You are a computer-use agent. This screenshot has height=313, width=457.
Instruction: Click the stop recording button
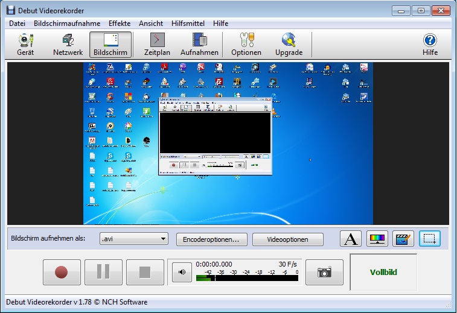(145, 272)
